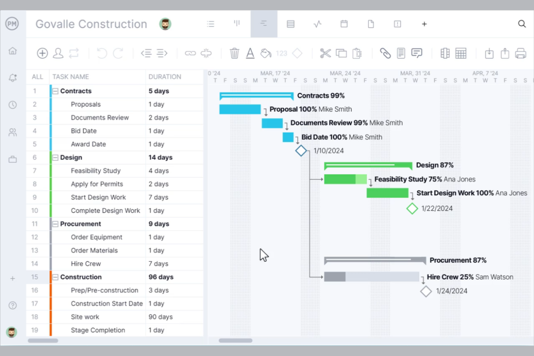Click the redo arrow icon
The width and height of the screenshot is (534, 356).
118,53
